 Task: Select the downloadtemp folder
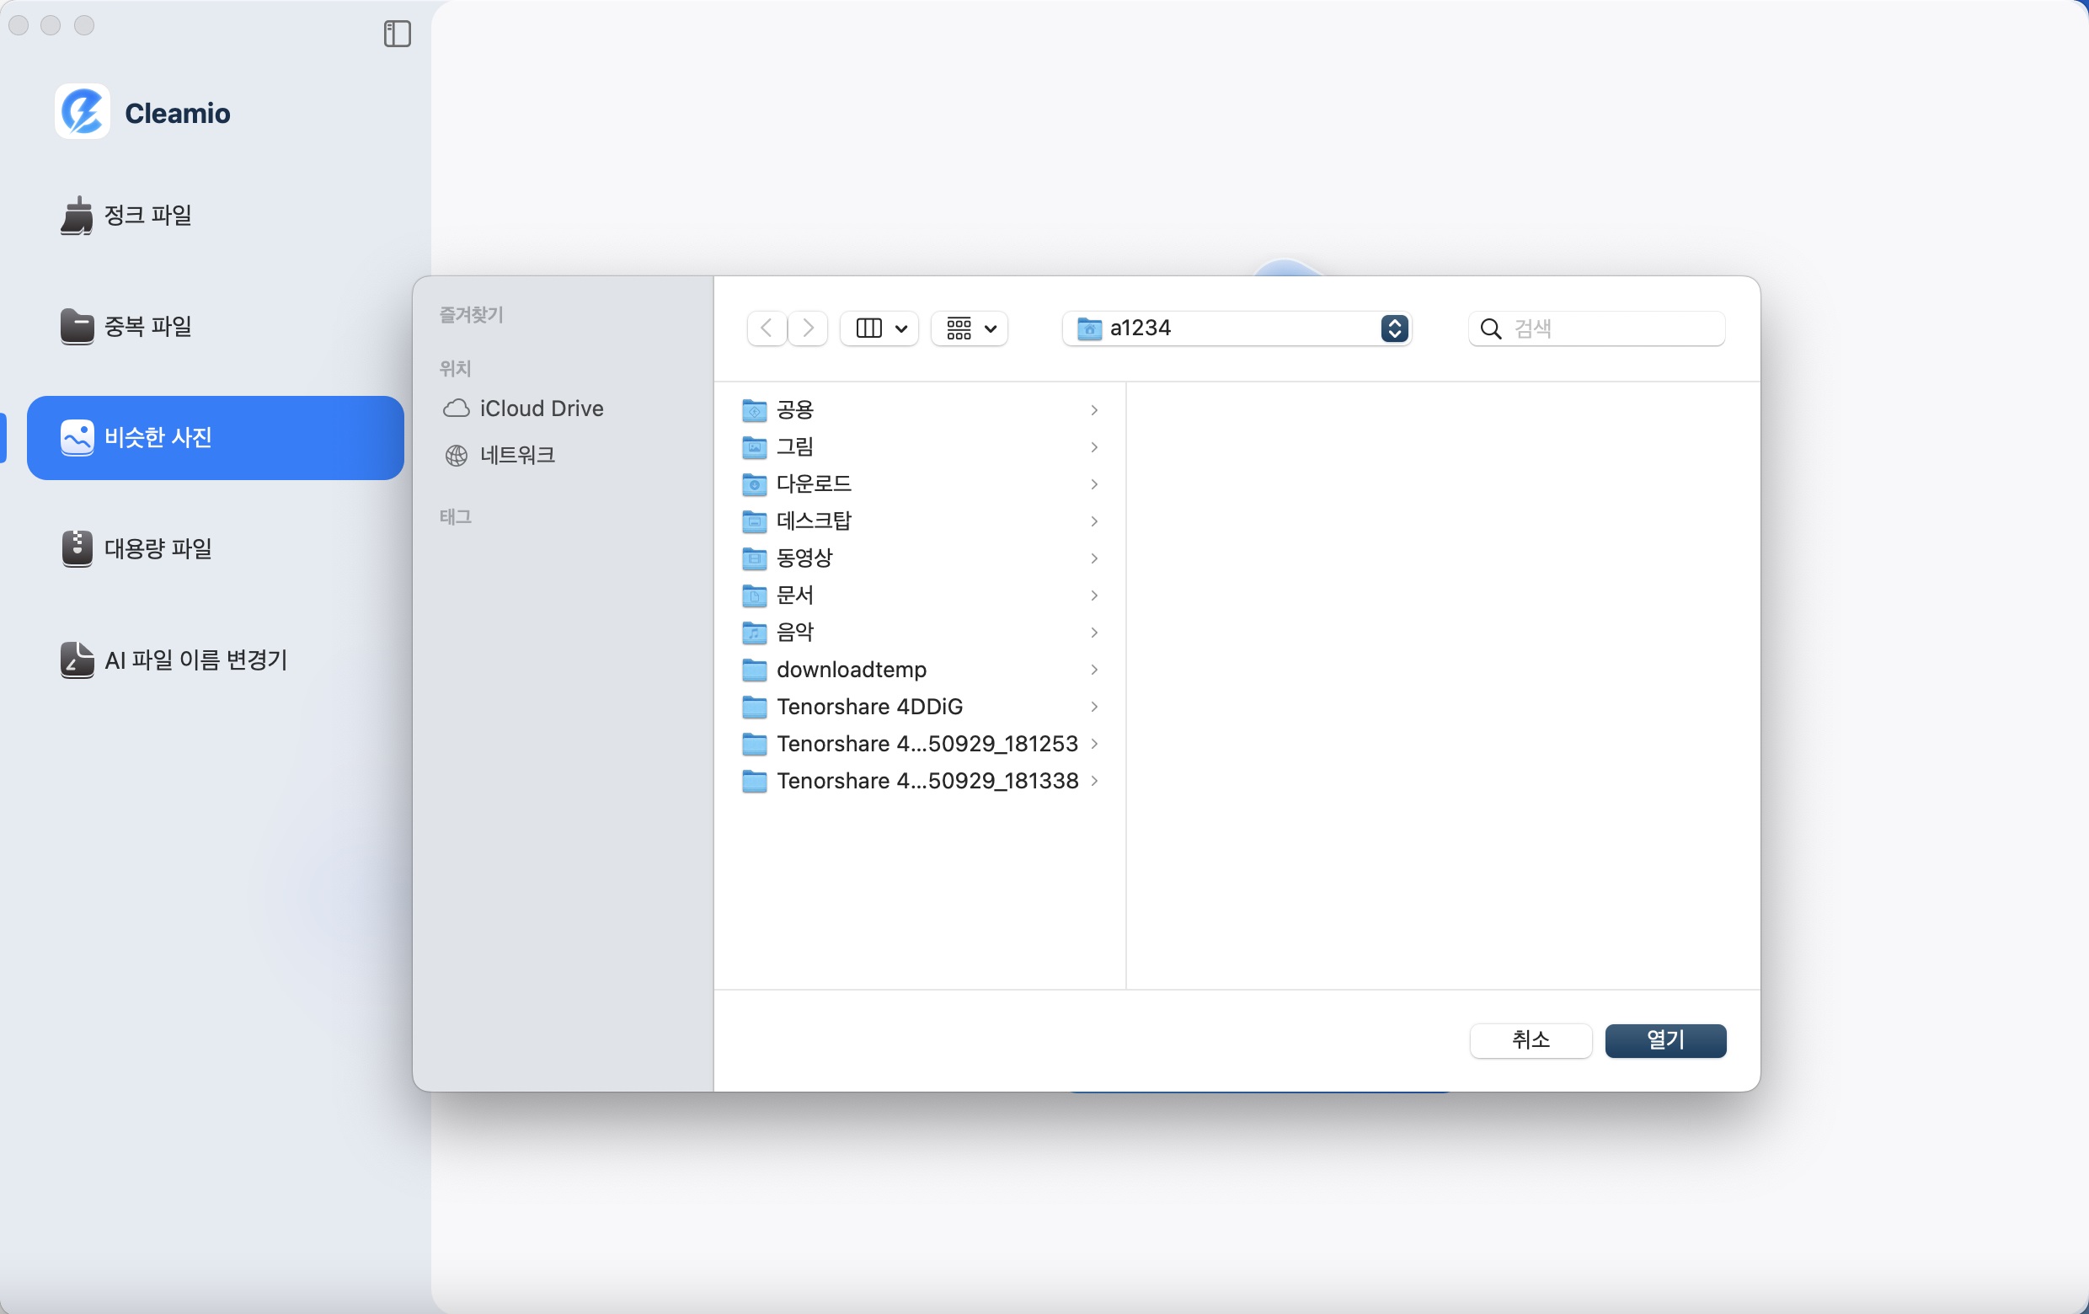(x=850, y=670)
